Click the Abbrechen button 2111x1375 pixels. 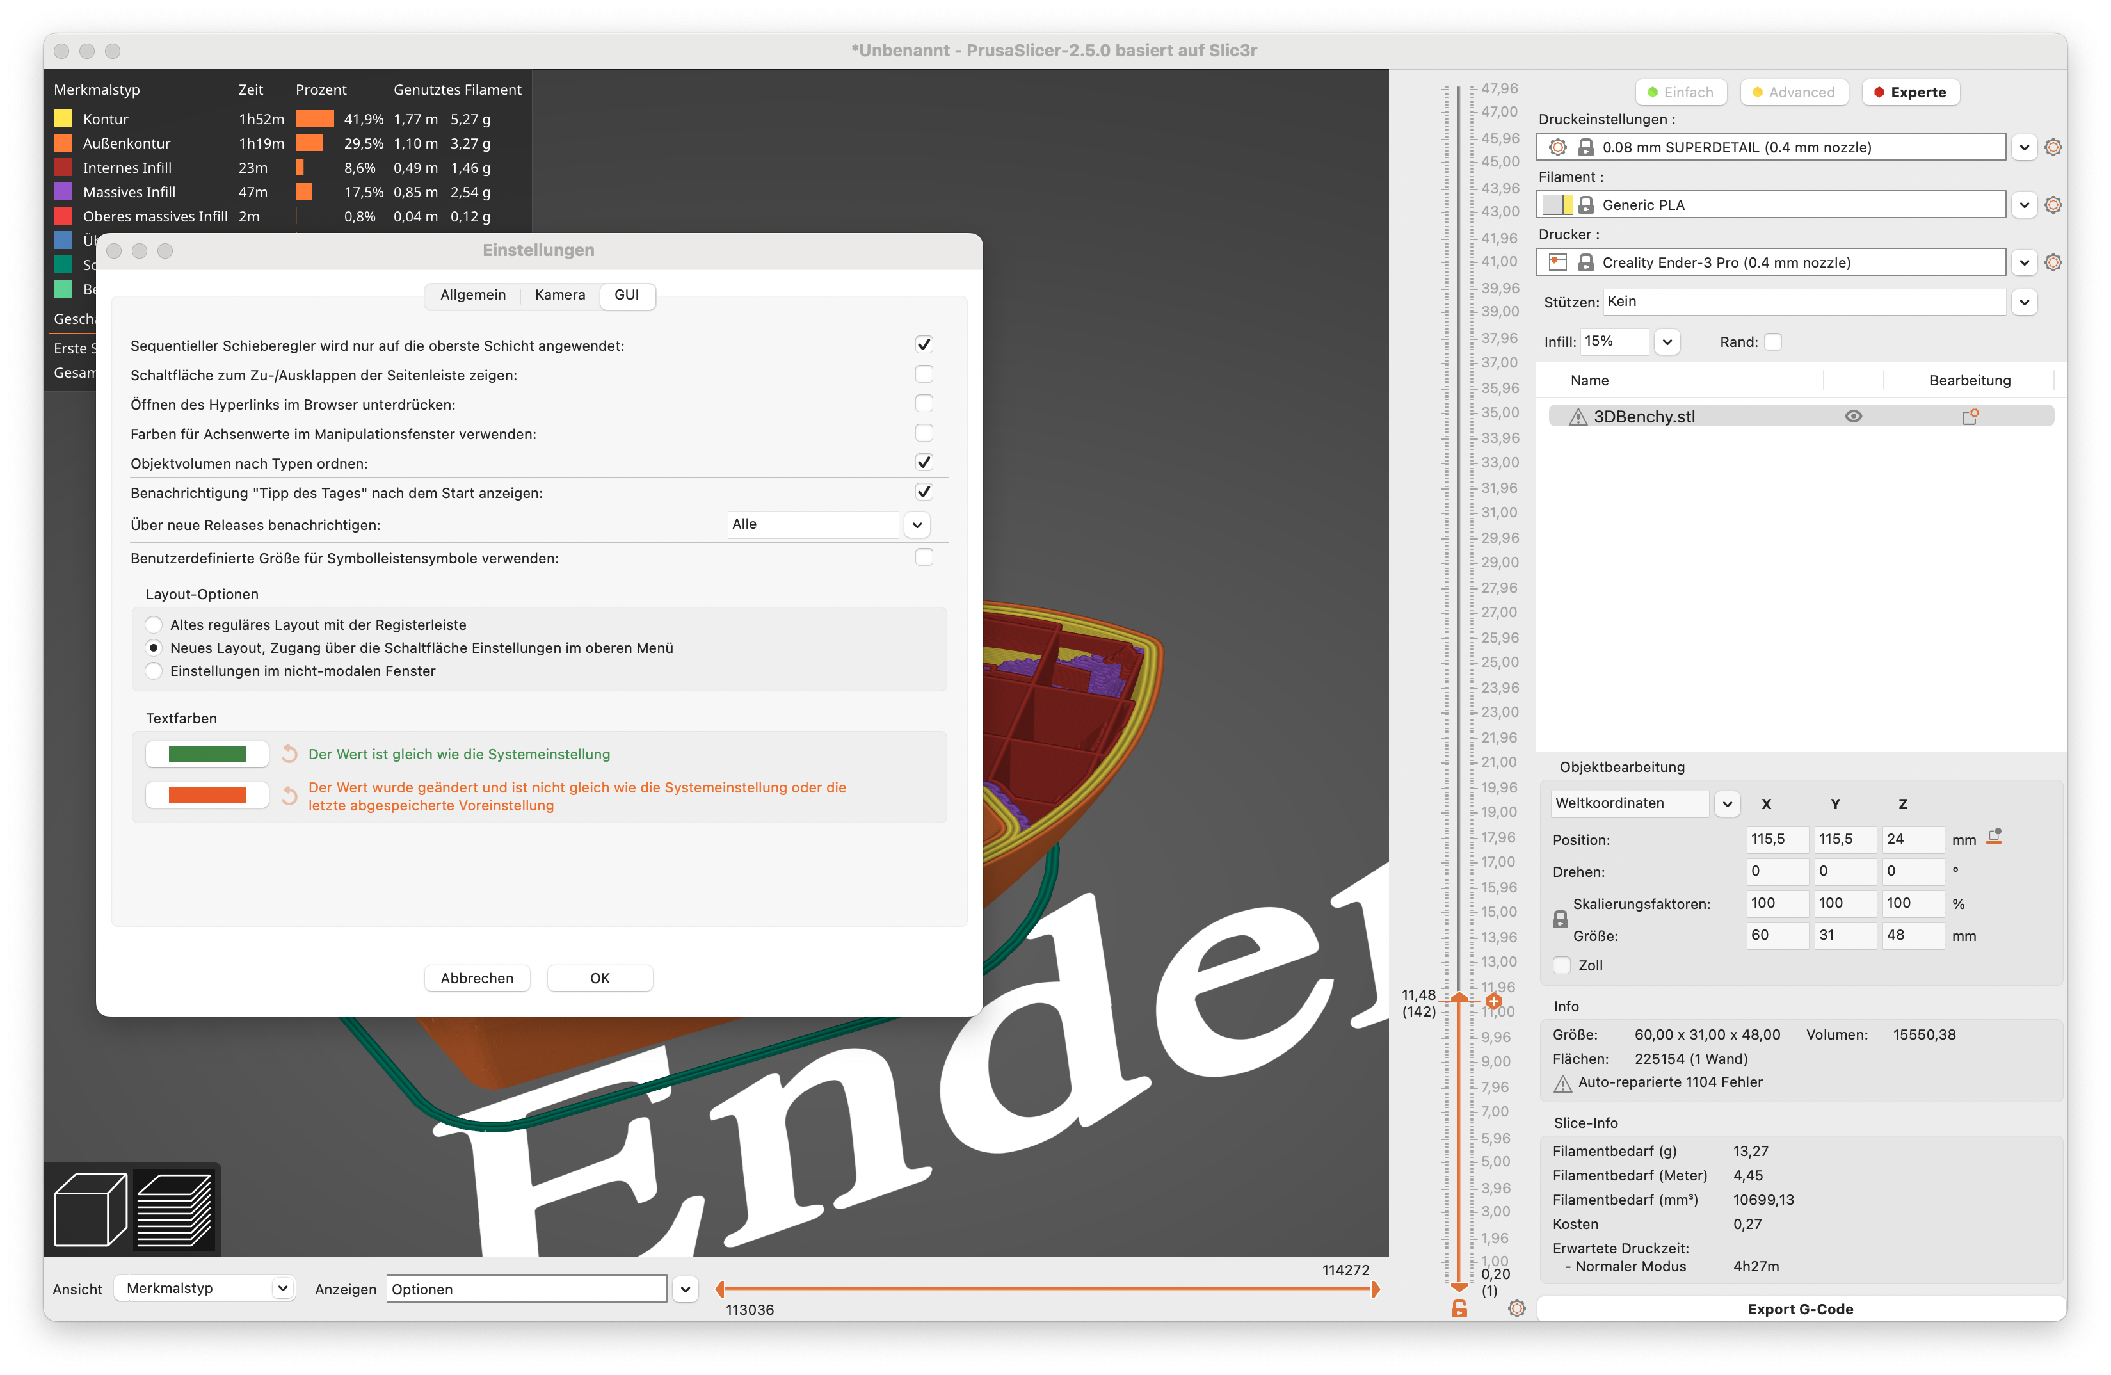point(478,977)
